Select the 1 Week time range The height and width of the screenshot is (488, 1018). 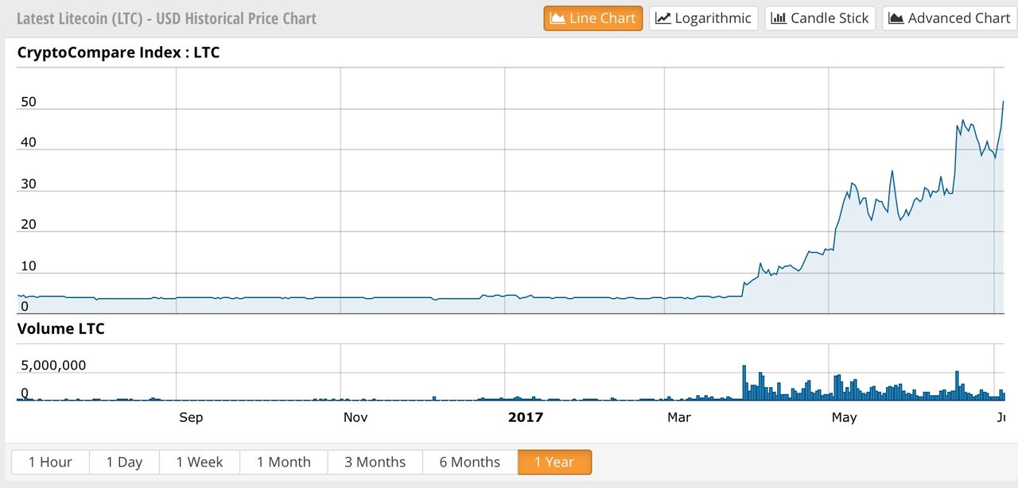tap(200, 462)
